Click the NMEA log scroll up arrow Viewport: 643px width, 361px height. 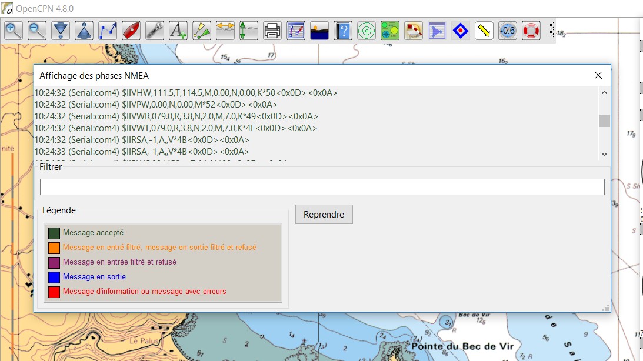click(604, 93)
